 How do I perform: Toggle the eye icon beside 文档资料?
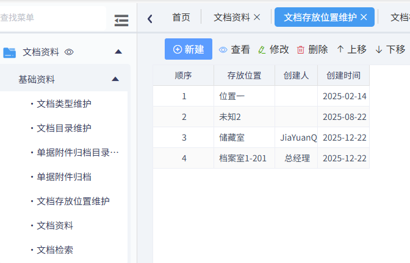point(69,52)
